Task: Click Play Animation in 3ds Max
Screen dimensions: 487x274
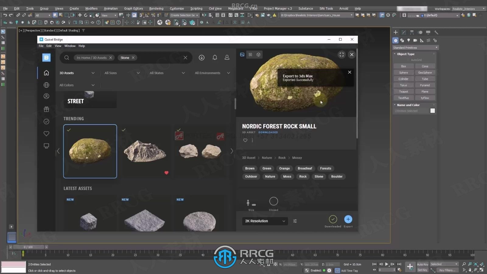Action: (387, 264)
